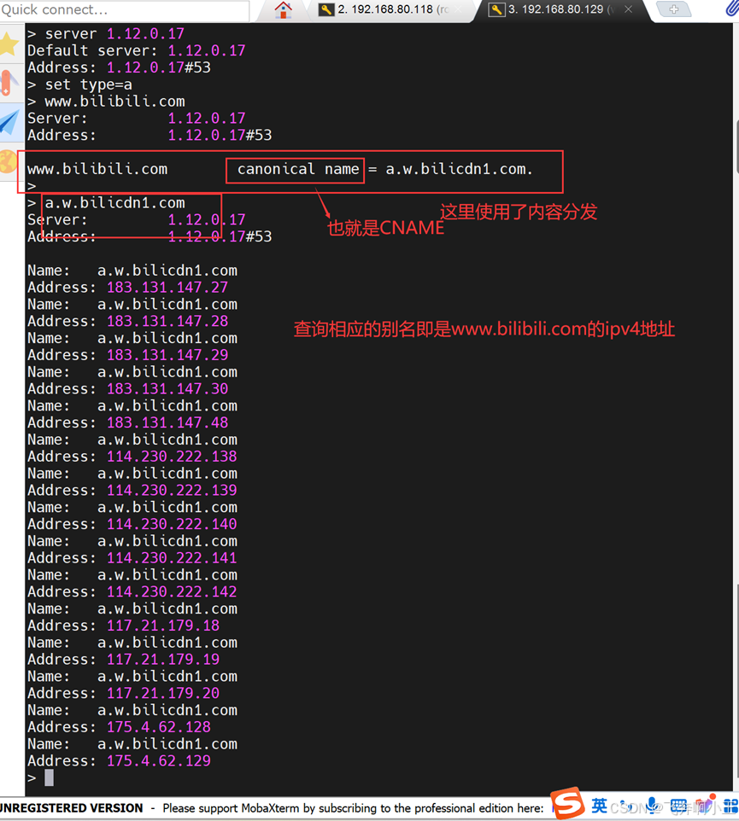
Task: Click 'a.w.bilicdn1.com.' after canonical name
Action: pos(459,169)
